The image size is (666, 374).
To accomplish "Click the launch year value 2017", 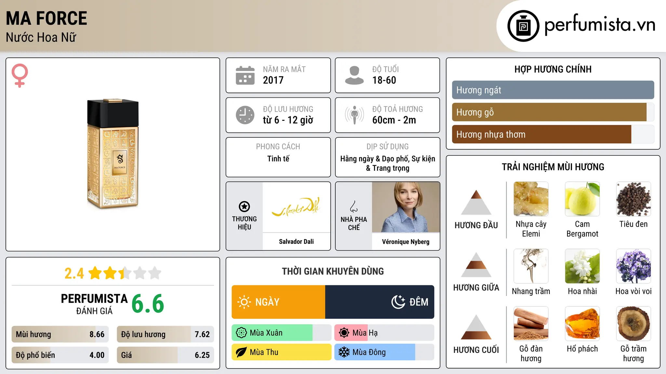I will (x=273, y=80).
